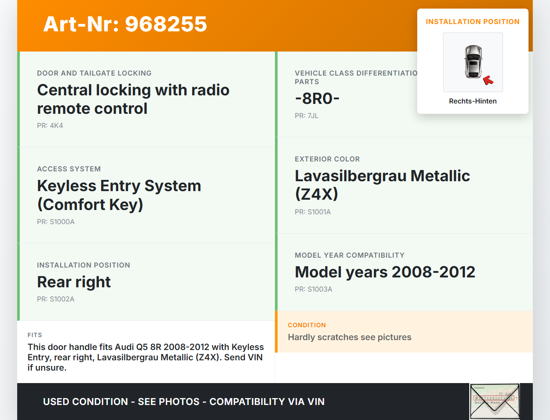Click the orange Installation Position card title
This screenshot has height=420, width=550.
click(x=472, y=22)
